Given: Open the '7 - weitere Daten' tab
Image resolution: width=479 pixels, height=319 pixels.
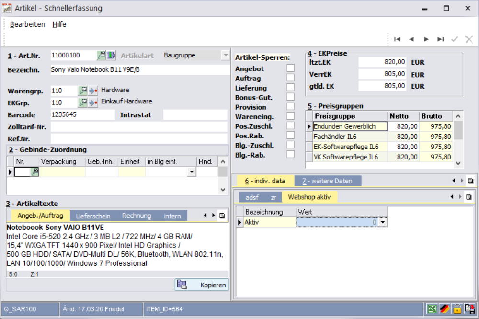Looking at the screenshot, I should 328,181.
